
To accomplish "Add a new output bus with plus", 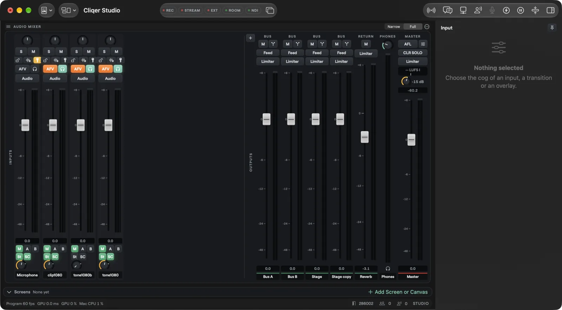I will tap(250, 38).
